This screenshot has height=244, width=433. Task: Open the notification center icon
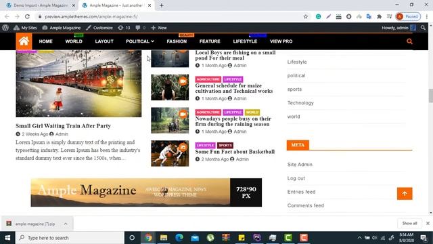click(x=424, y=238)
